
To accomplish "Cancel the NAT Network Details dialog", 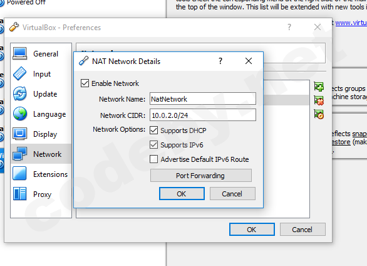I will pos(232,194).
